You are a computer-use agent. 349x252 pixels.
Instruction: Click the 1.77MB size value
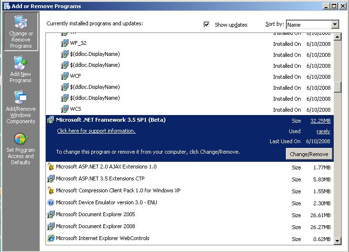[x=322, y=168]
